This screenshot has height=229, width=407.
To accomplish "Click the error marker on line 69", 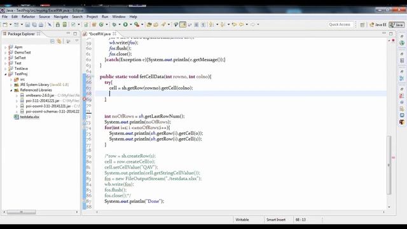I will (85, 99).
